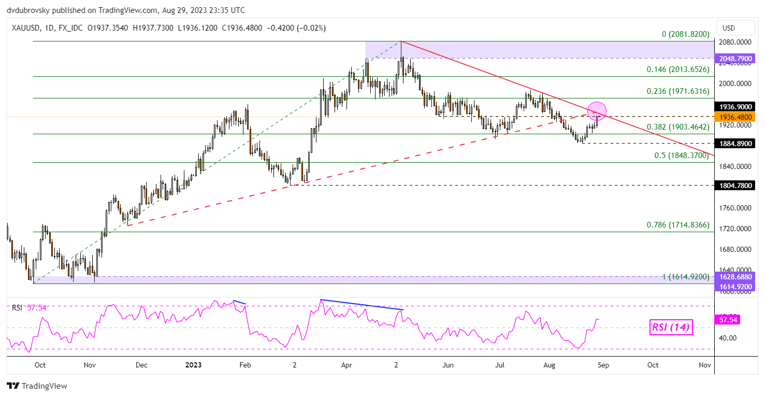Image resolution: width=765 pixels, height=397 pixels.
Task: Click the Apr label on time axis
Action: coord(347,365)
